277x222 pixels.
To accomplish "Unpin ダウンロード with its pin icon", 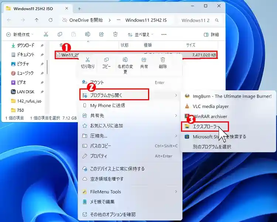I will pyautogui.click(x=42, y=46).
